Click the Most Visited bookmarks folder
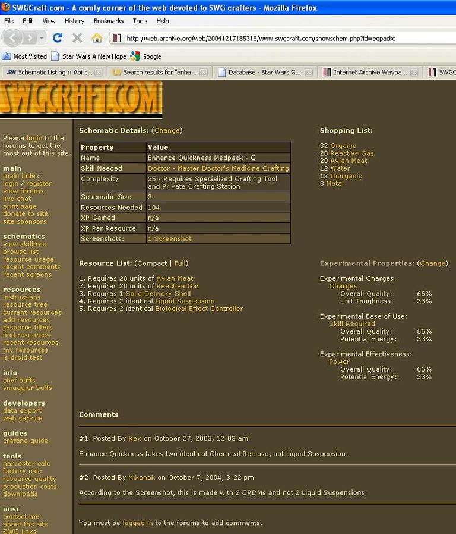The image size is (456, 534). pyautogui.click(x=25, y=56)
